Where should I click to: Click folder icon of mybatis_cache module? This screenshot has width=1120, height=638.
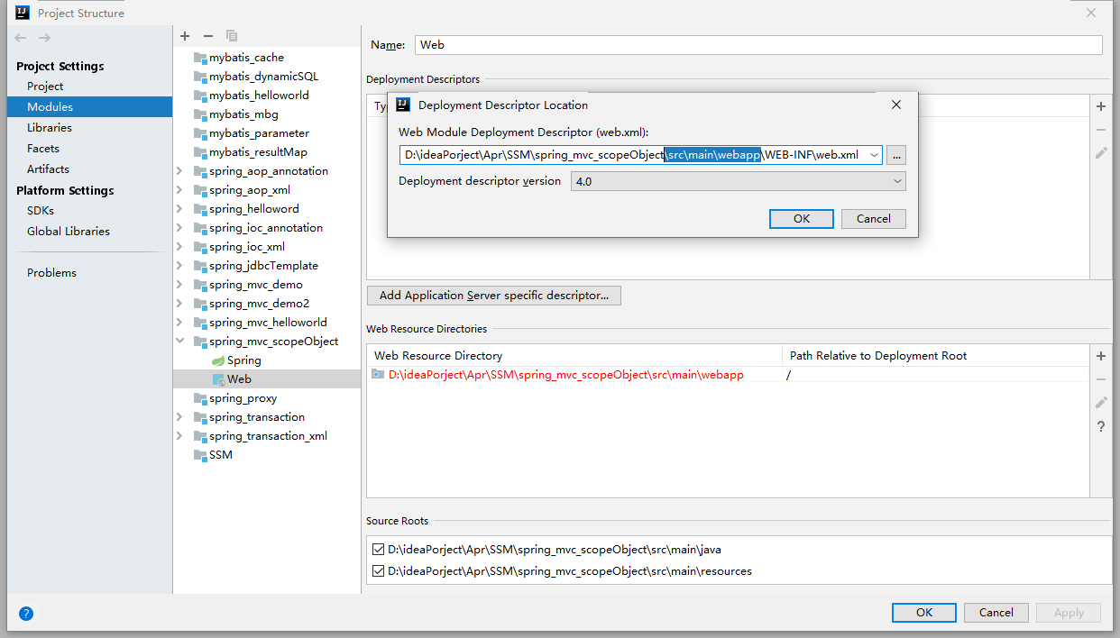(x=200, y=58)
